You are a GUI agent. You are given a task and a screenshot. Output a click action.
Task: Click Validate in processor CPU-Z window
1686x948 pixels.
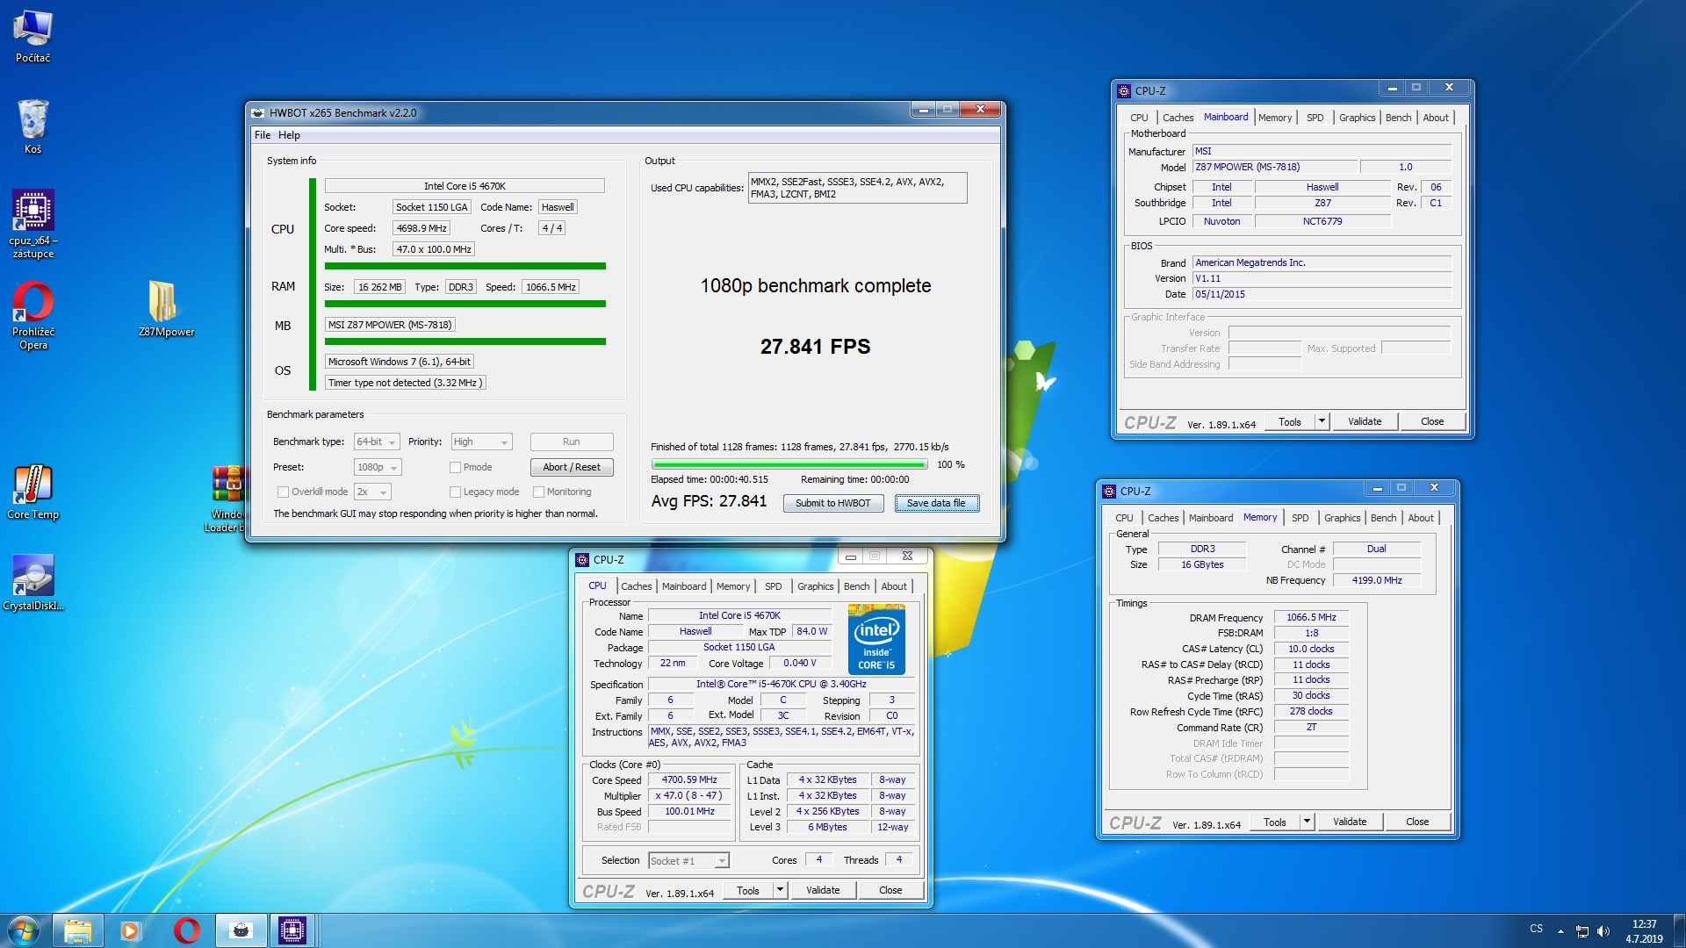pos(823,890)
